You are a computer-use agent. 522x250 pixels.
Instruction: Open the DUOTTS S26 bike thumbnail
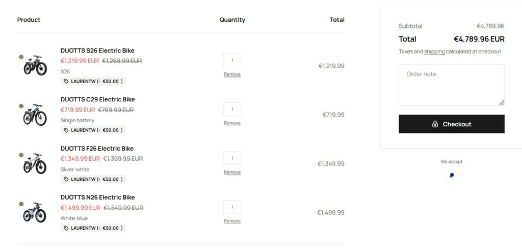35,65
